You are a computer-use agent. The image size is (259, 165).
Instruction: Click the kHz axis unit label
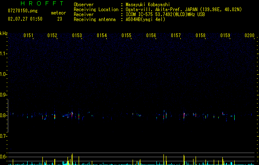pos(4,33)
